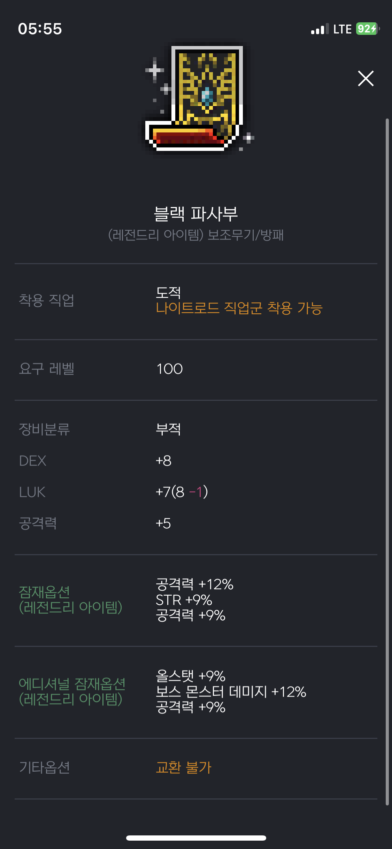The image size is (392, 849).
Task: Tap the DEX +8 stat value
Action: 163,461
